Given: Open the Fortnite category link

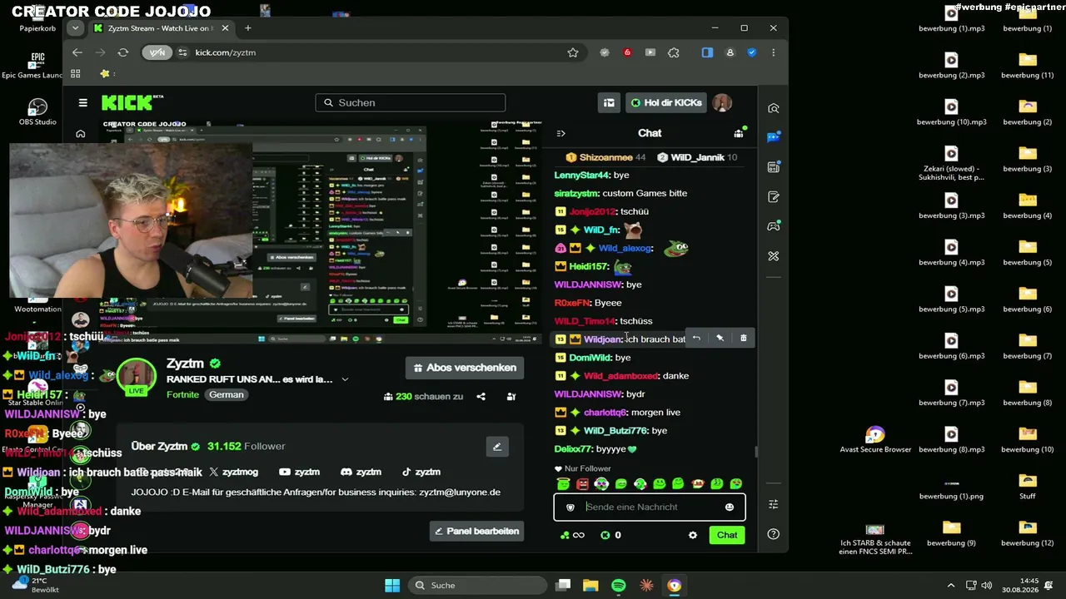Looking at the screenshot, I should click(182, 394).
